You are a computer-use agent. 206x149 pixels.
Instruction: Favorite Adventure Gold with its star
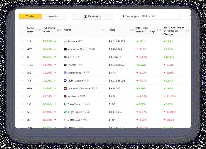[22, 49]
